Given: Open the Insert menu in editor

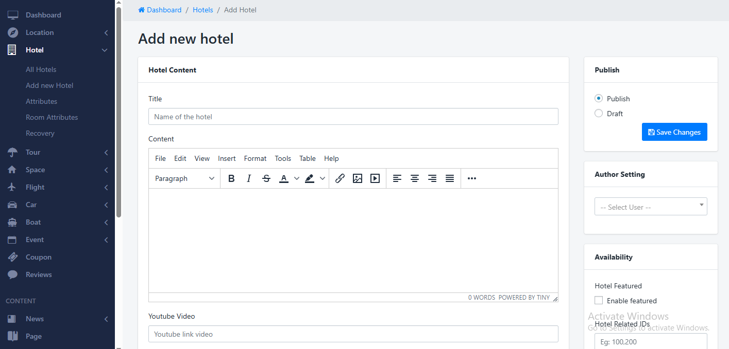Looking at the screenshot, I should point(227,158).
